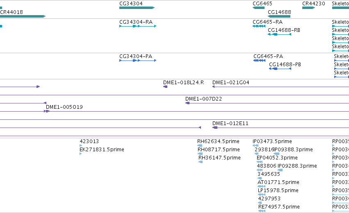
Task: Select the DME1-021G04 BAC label
Action: coord(231,83)
